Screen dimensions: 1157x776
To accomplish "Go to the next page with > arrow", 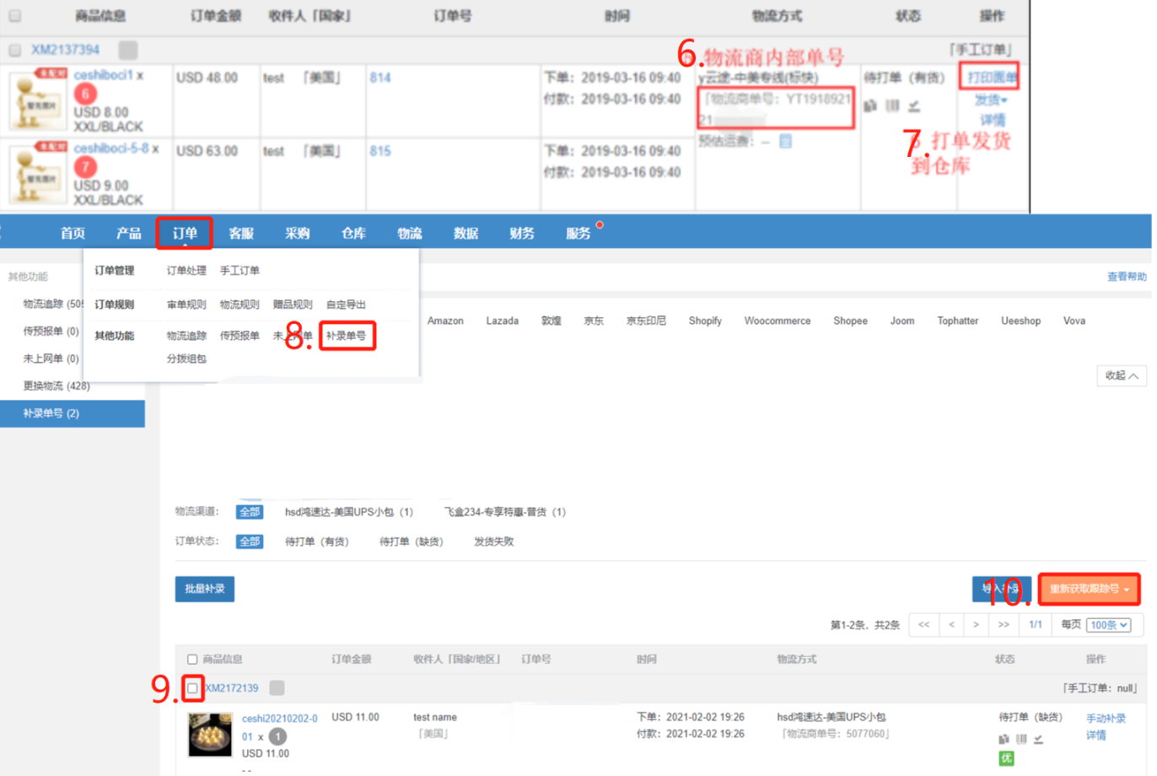I will pos(976,625).
